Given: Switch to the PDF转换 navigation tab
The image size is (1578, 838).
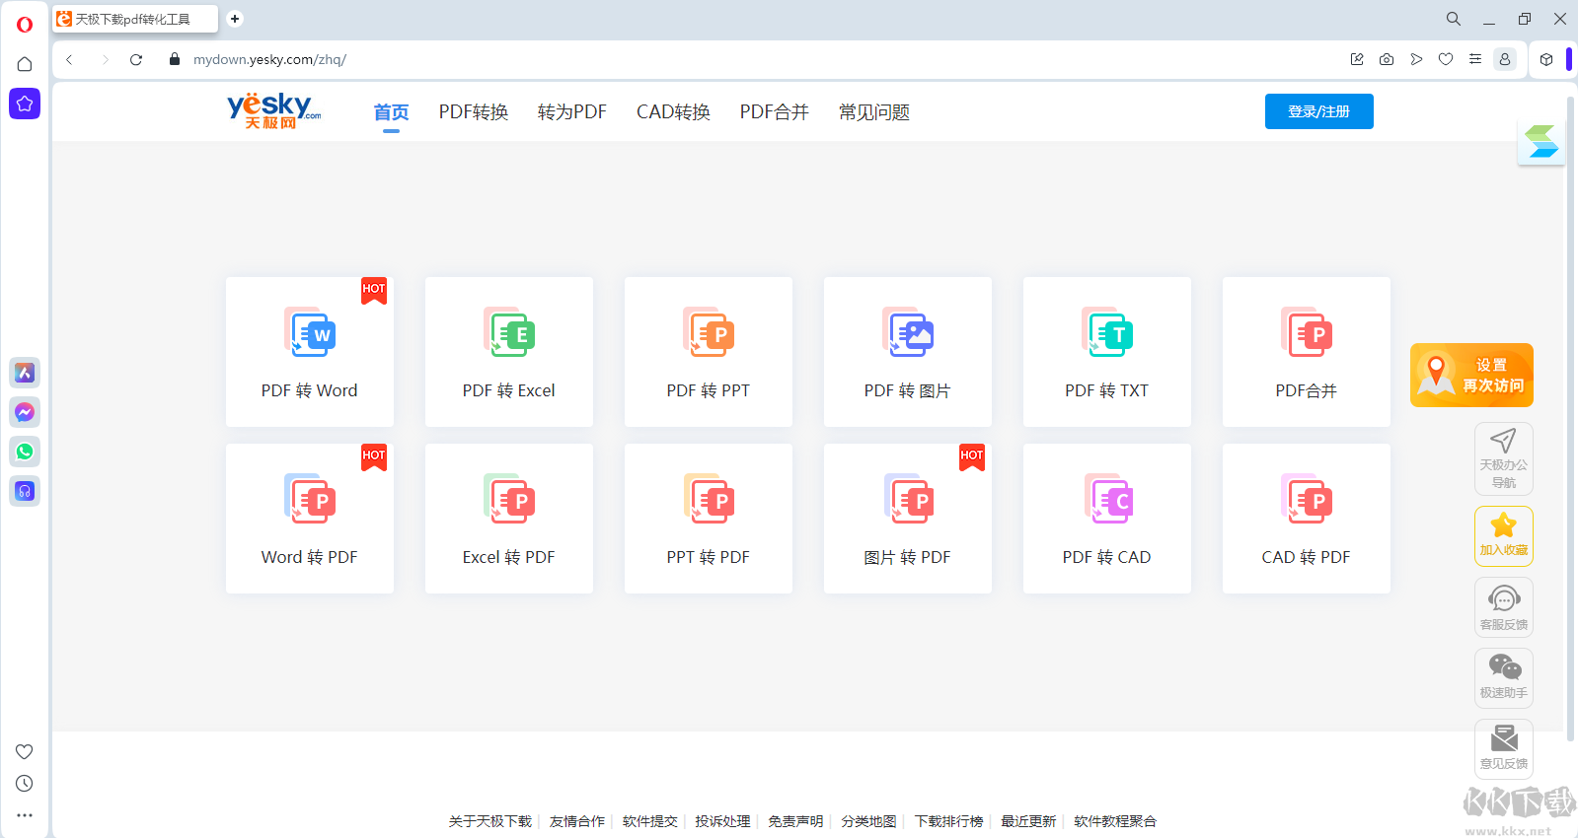Looking at the screenshot, I should point(474,112).
